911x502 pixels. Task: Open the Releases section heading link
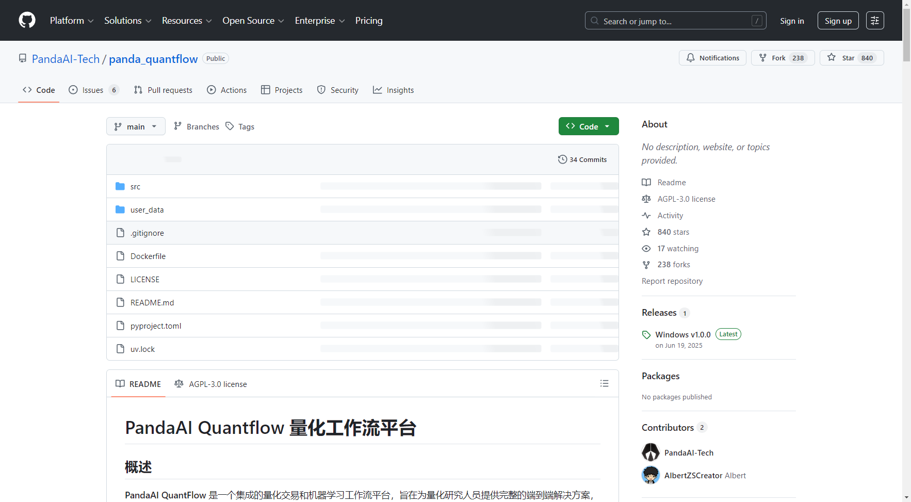(659, 313)
